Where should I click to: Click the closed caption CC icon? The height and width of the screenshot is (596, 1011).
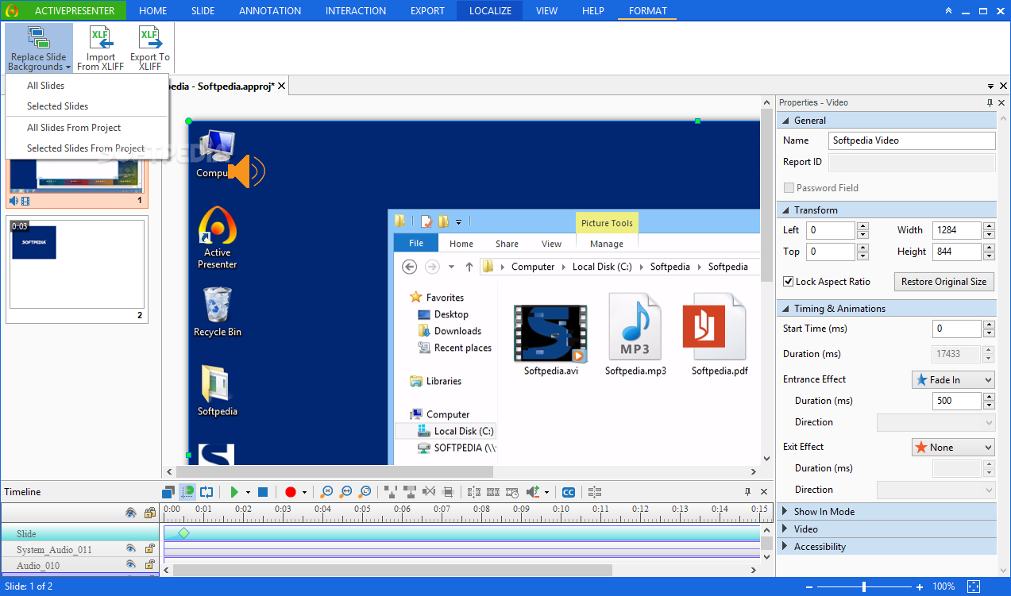[x=569, y=492]
